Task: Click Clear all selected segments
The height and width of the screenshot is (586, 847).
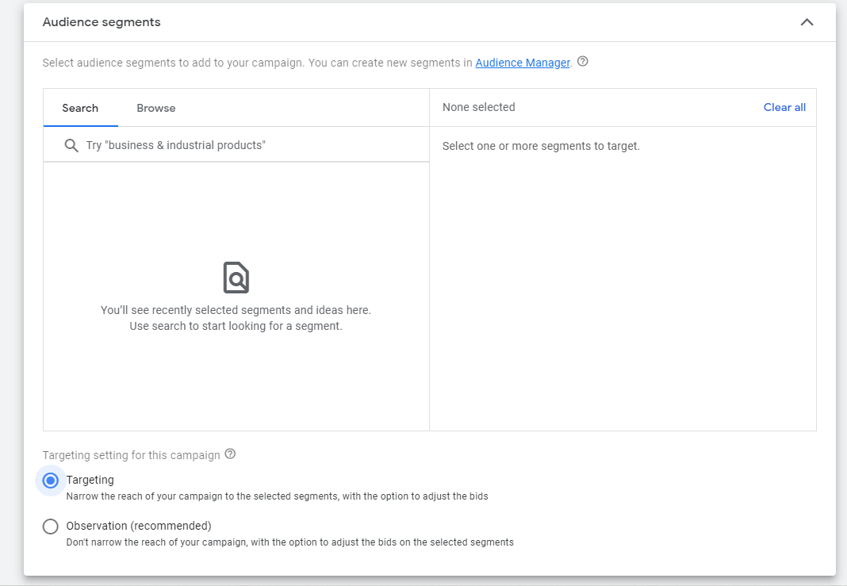Action: pyautogui.click(x=784, y=108)
